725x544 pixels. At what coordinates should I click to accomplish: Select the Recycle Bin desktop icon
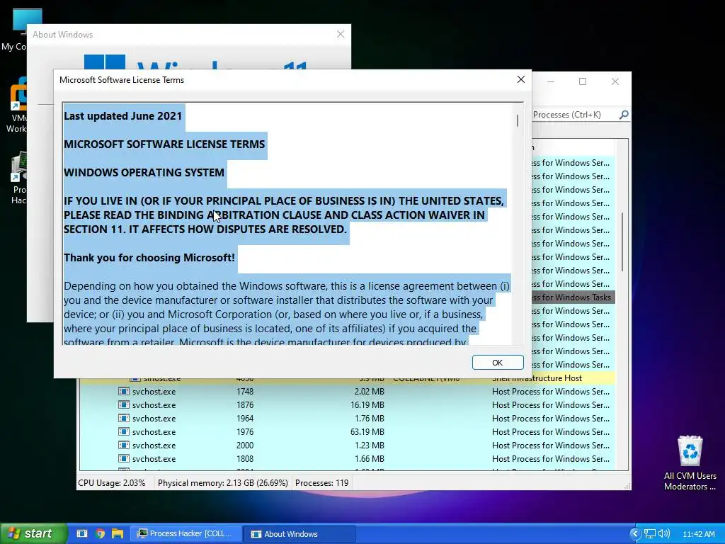pyautogui.click(x=690, y=463)
